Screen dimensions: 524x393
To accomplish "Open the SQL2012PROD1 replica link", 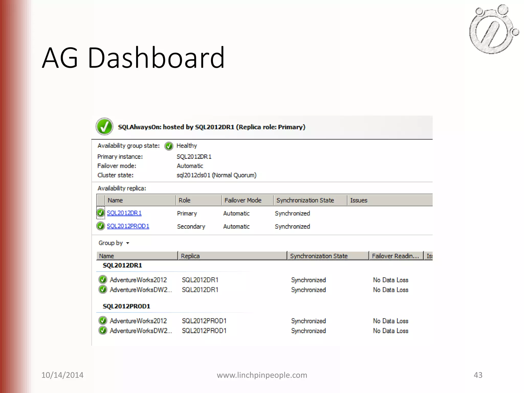I will click(128, 226).
